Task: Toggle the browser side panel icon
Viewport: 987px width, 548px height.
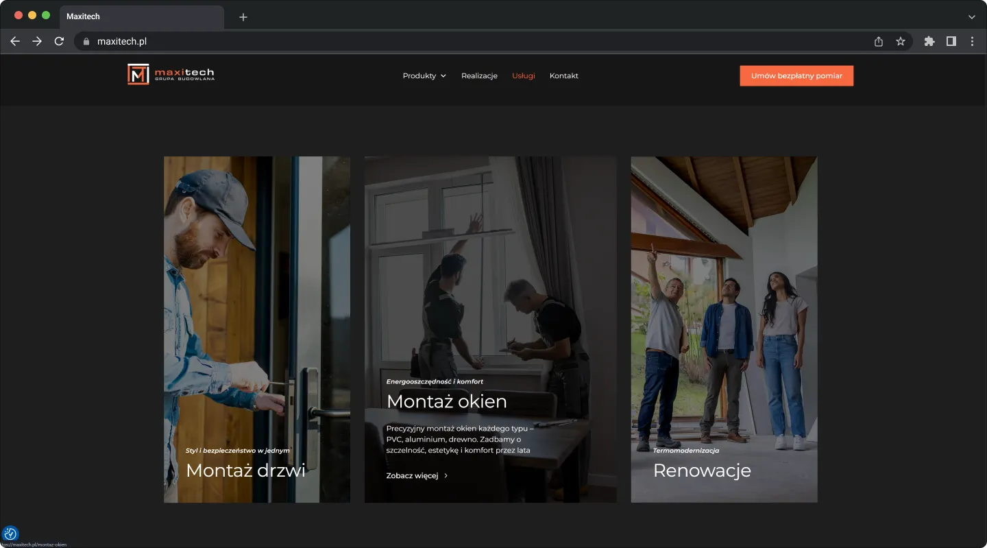Action: (951, 41)
